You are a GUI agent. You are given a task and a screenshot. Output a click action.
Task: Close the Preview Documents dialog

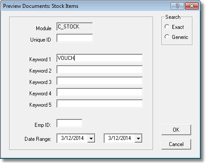(192, 6)
